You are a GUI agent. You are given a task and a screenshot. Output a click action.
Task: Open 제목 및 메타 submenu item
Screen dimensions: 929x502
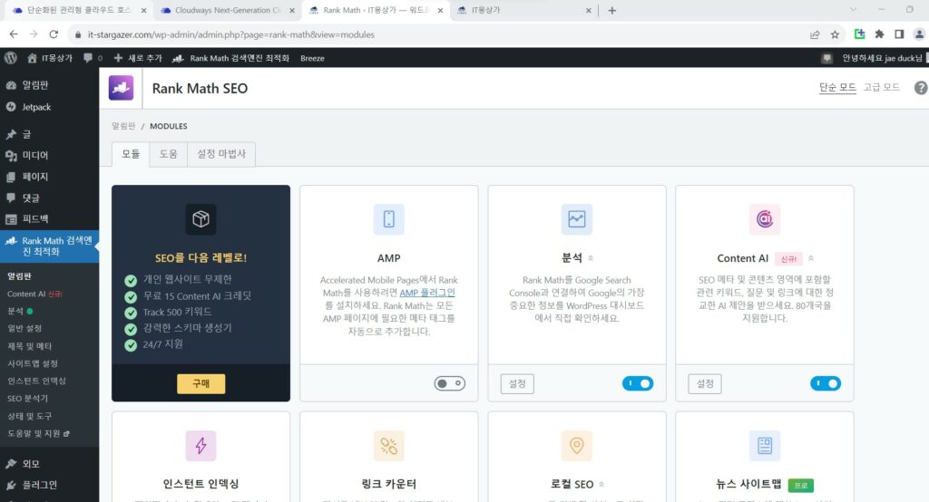click(x=30, y=346)
